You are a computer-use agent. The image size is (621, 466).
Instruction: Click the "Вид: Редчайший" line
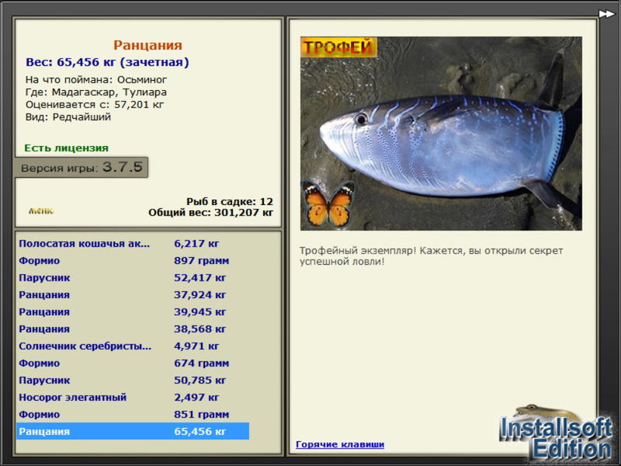68,117
